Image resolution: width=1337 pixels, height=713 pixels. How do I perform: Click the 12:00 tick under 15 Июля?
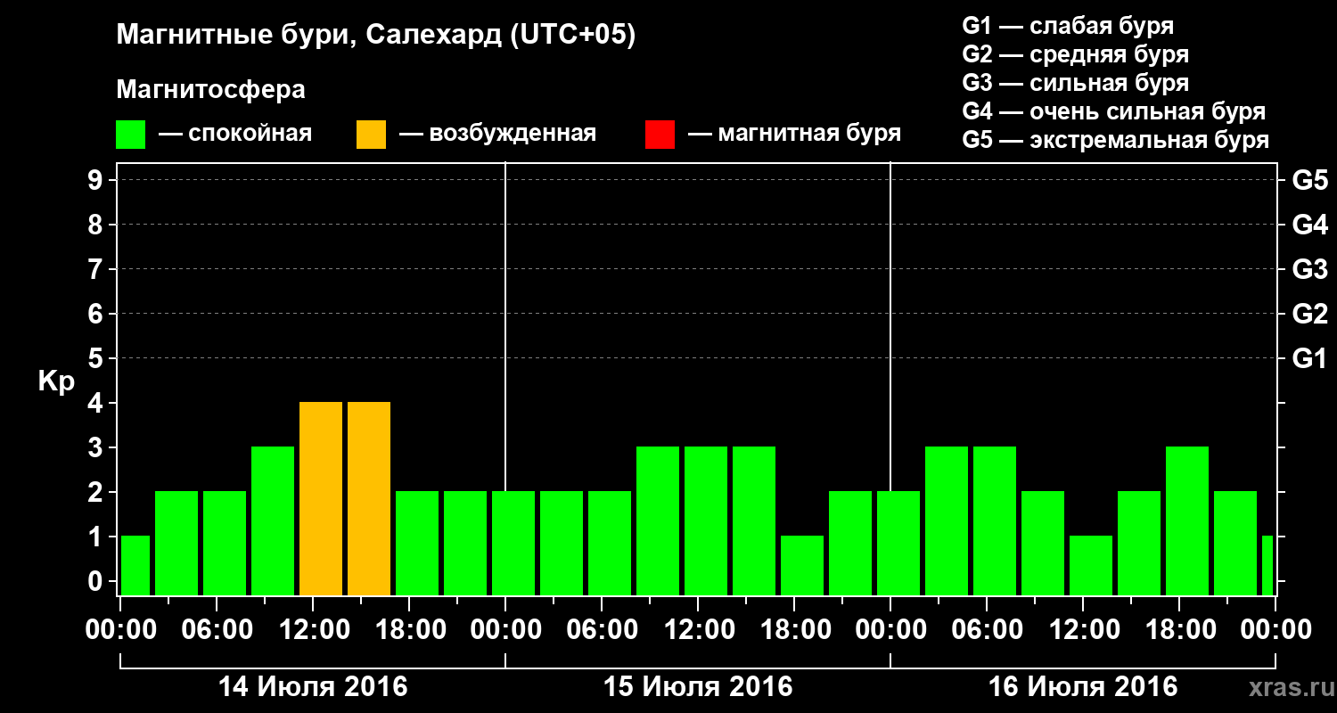click(698, 630)
